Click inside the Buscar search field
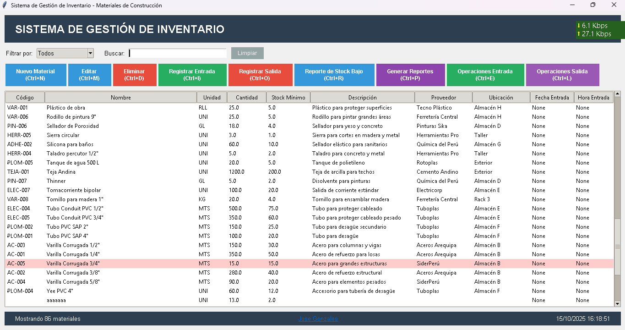This screenshot has width=625, height=330. tap(177, 53)
